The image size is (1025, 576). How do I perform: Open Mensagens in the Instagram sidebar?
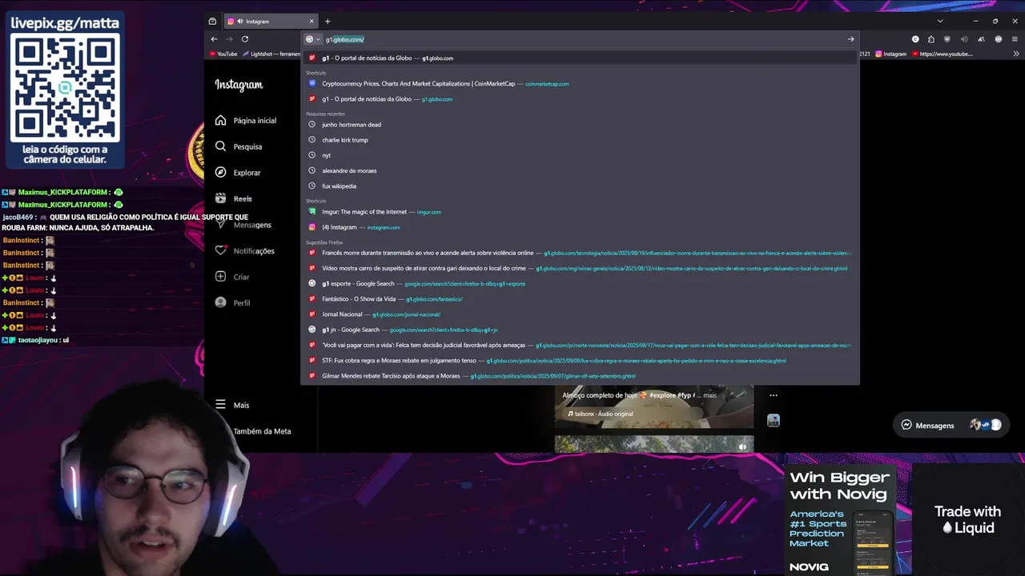[243, 225]
